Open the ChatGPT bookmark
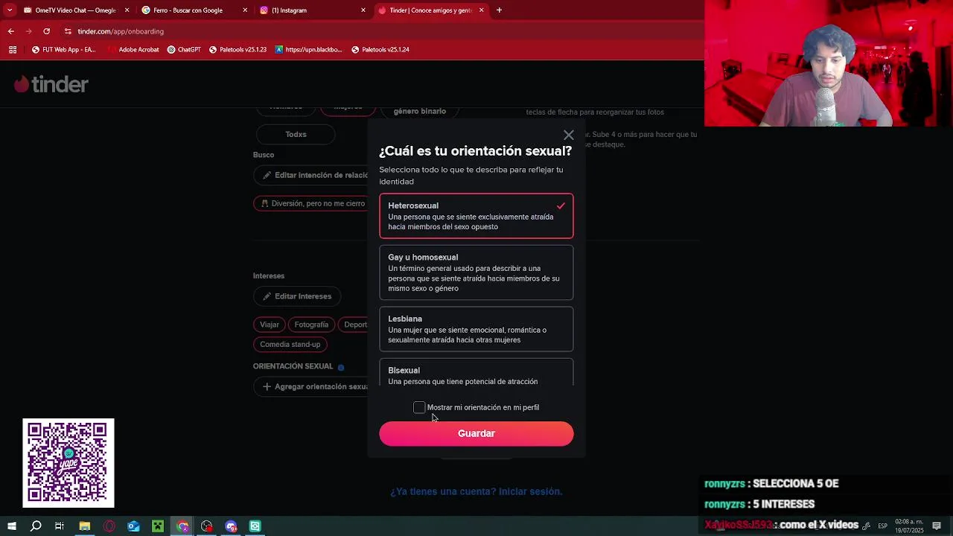The width and height of the screenshot is (953, 536). pos(184,50)
